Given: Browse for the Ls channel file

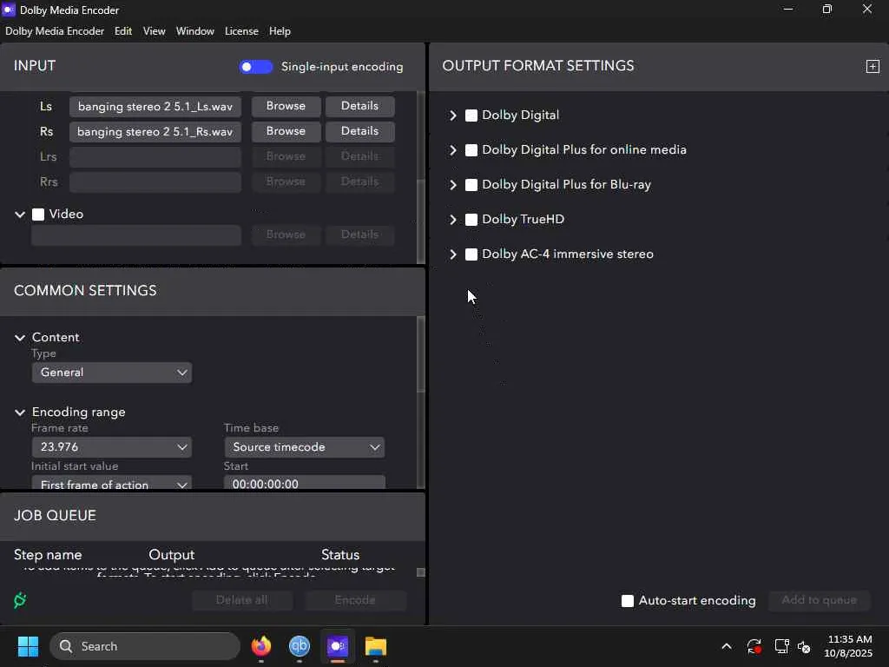Looking at the screenshot, I should point(286,106).
